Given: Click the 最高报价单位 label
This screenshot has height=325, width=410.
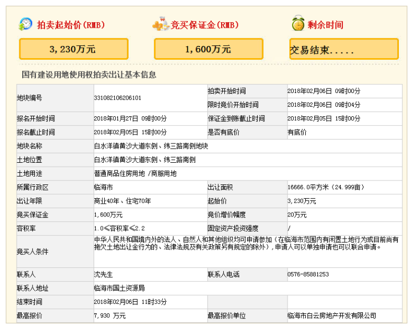Looking at the screenshot, I should pos(227,316).
